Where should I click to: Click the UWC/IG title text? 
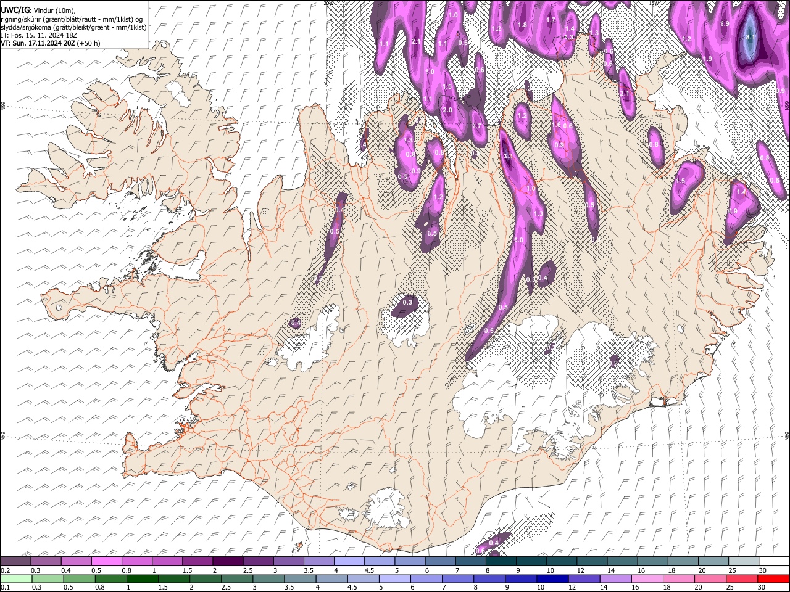click(15, 10)
